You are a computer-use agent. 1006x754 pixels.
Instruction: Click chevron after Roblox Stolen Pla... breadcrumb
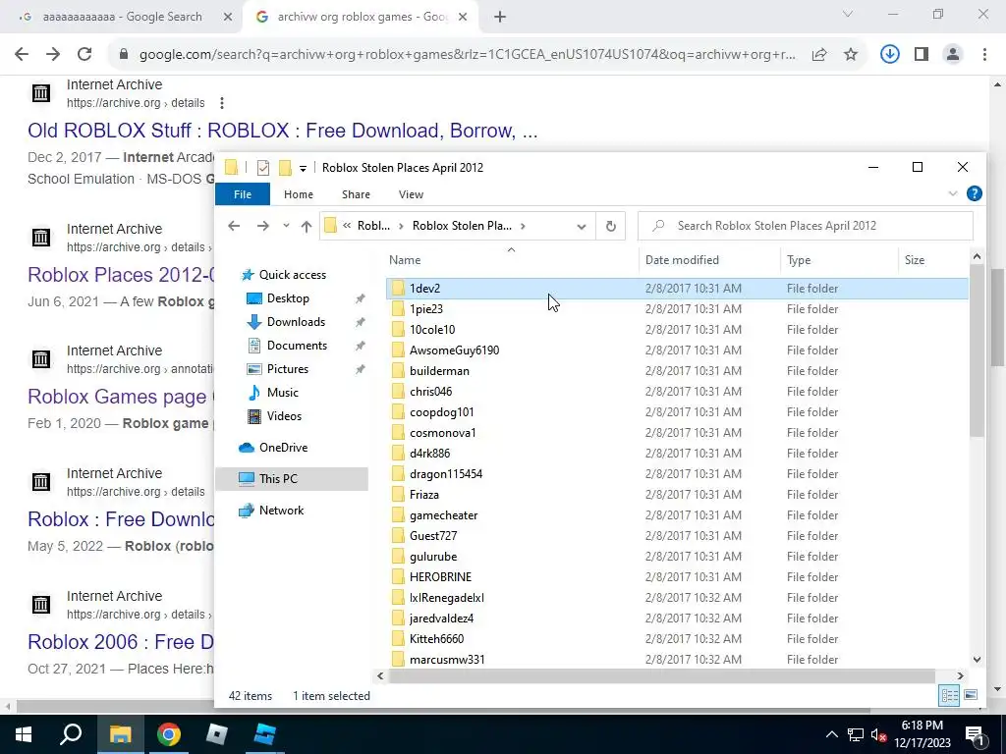tap(523, 226)
